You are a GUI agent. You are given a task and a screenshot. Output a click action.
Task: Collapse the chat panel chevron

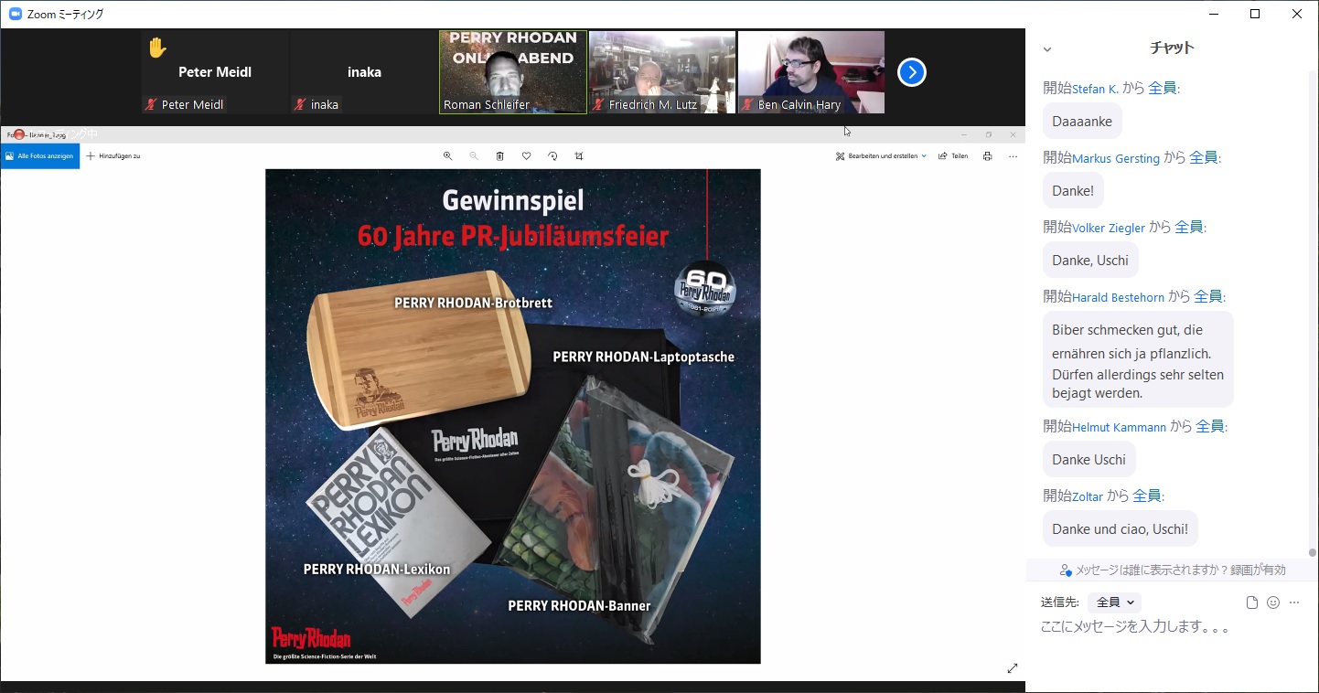1047,49
